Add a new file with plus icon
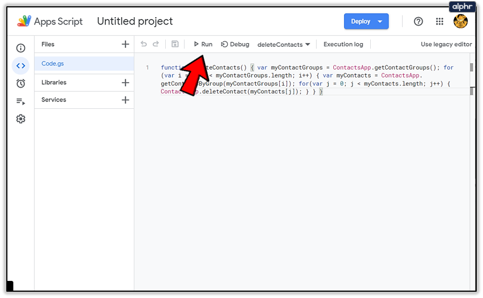The image size is (483, 298). point(125,44)
